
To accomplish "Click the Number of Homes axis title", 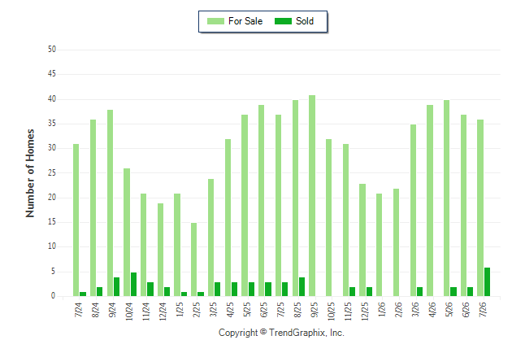I will click(30, 173).
